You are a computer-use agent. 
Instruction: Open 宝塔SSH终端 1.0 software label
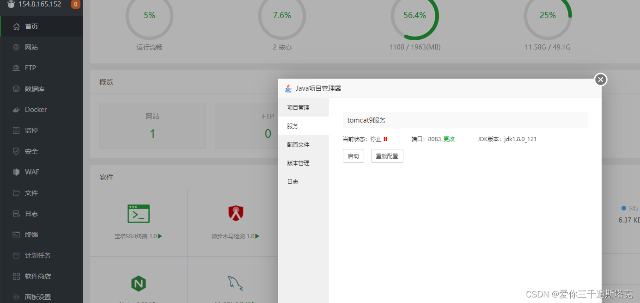pos(139,236)
